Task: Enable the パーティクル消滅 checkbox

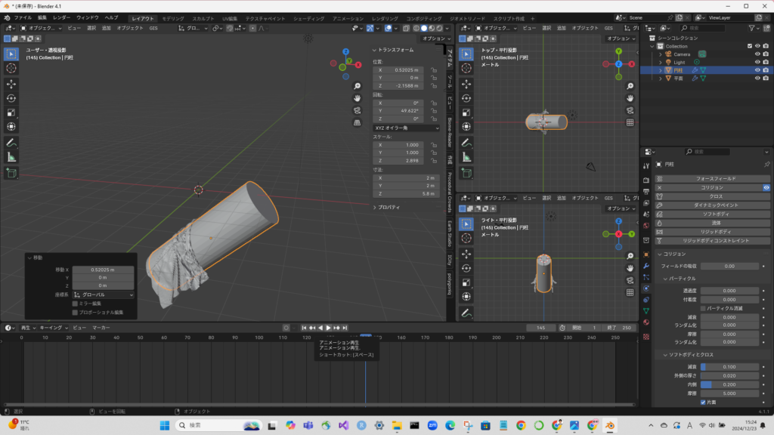Action: click(x=703, y=308)
